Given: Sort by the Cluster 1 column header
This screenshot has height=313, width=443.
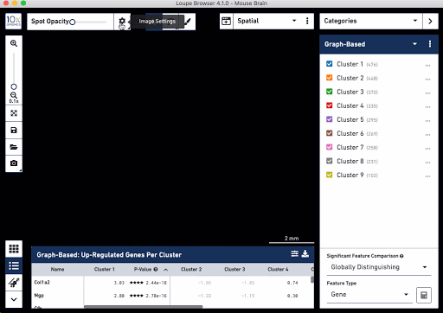Looking at the screenshot, I should pos(105,269).
